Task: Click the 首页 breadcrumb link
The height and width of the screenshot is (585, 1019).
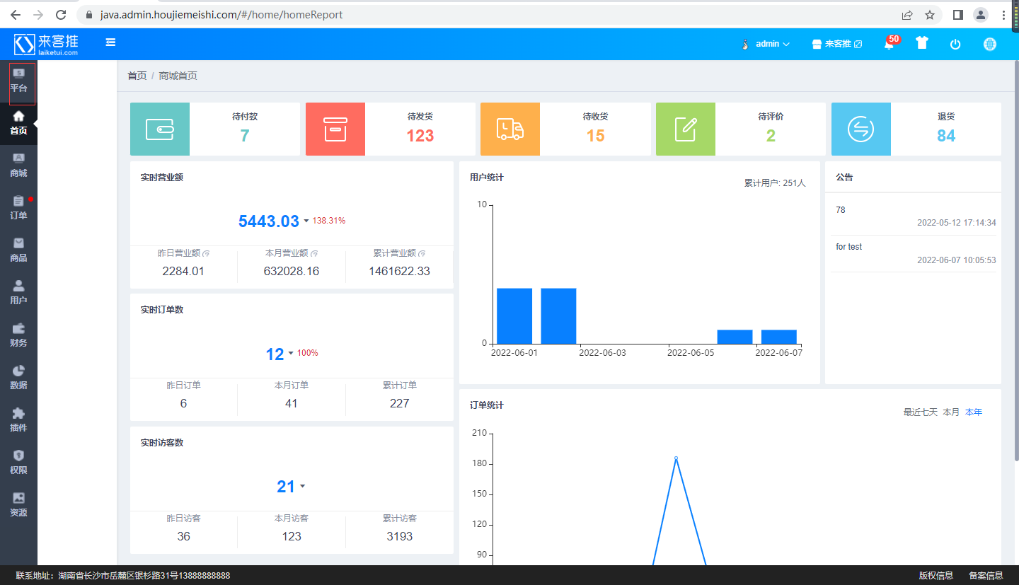Action: coord(137,76)
